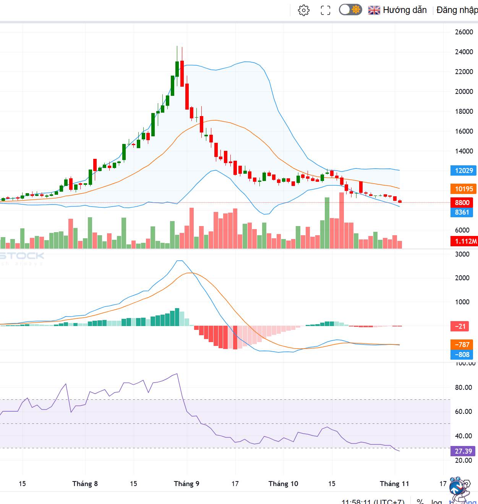
Task: Click the upper Bollinger band 12029 label
Action: coord(464,171)
